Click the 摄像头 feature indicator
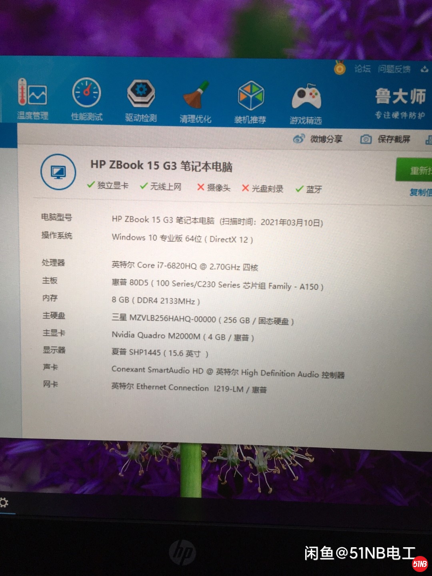This screenshot has height=576, width=432. click(x=214, y=188)
